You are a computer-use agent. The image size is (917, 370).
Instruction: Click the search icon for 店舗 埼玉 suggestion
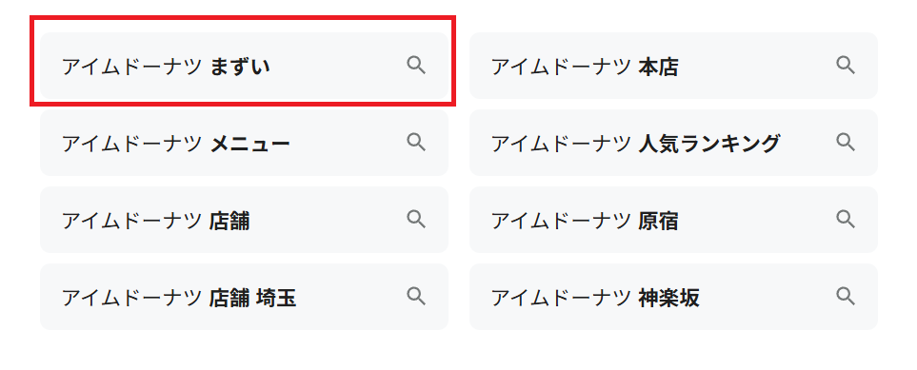click(x=416, y=297)
